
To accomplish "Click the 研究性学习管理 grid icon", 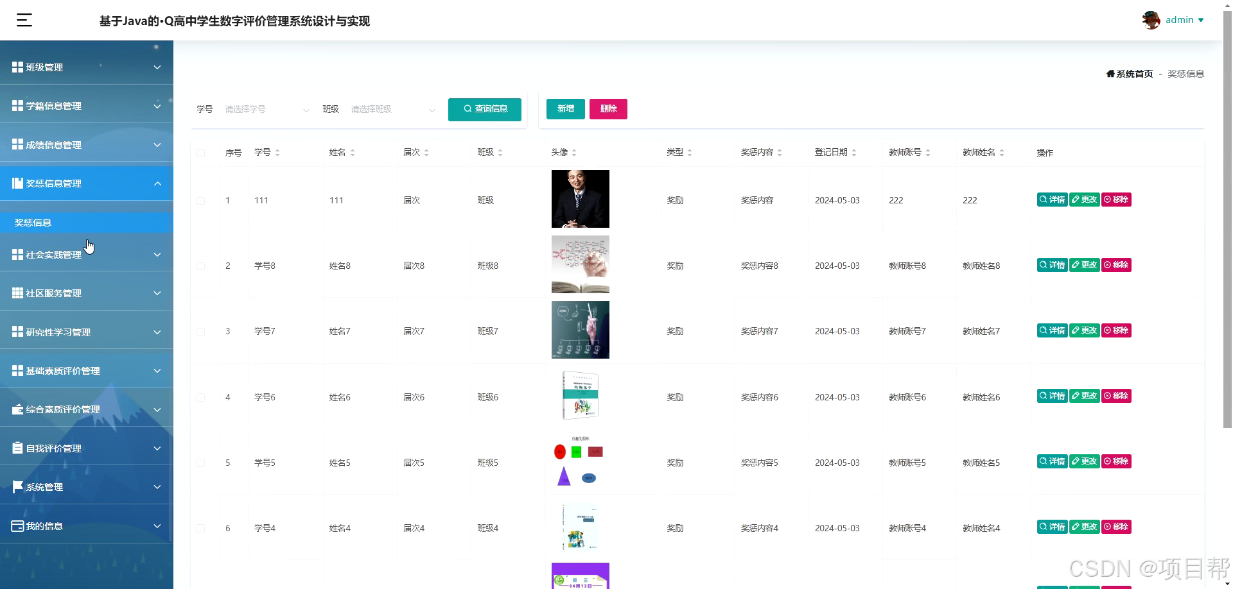I will [x=17, y=332].
